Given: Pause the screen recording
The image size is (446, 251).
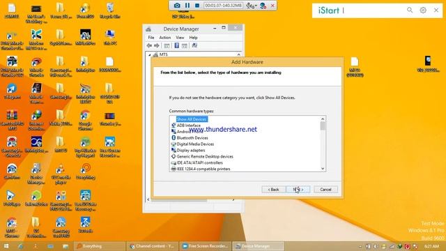Looking at the screenshot, I should tap(187, 6).
